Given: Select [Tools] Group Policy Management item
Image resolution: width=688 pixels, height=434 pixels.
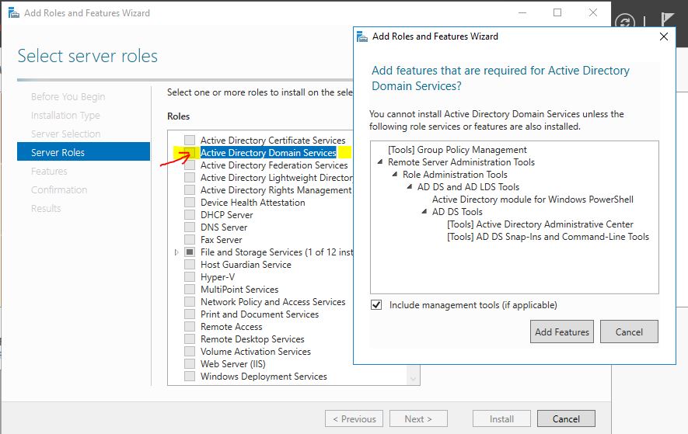Looking at the screenshot, I should tap(457, 150).
